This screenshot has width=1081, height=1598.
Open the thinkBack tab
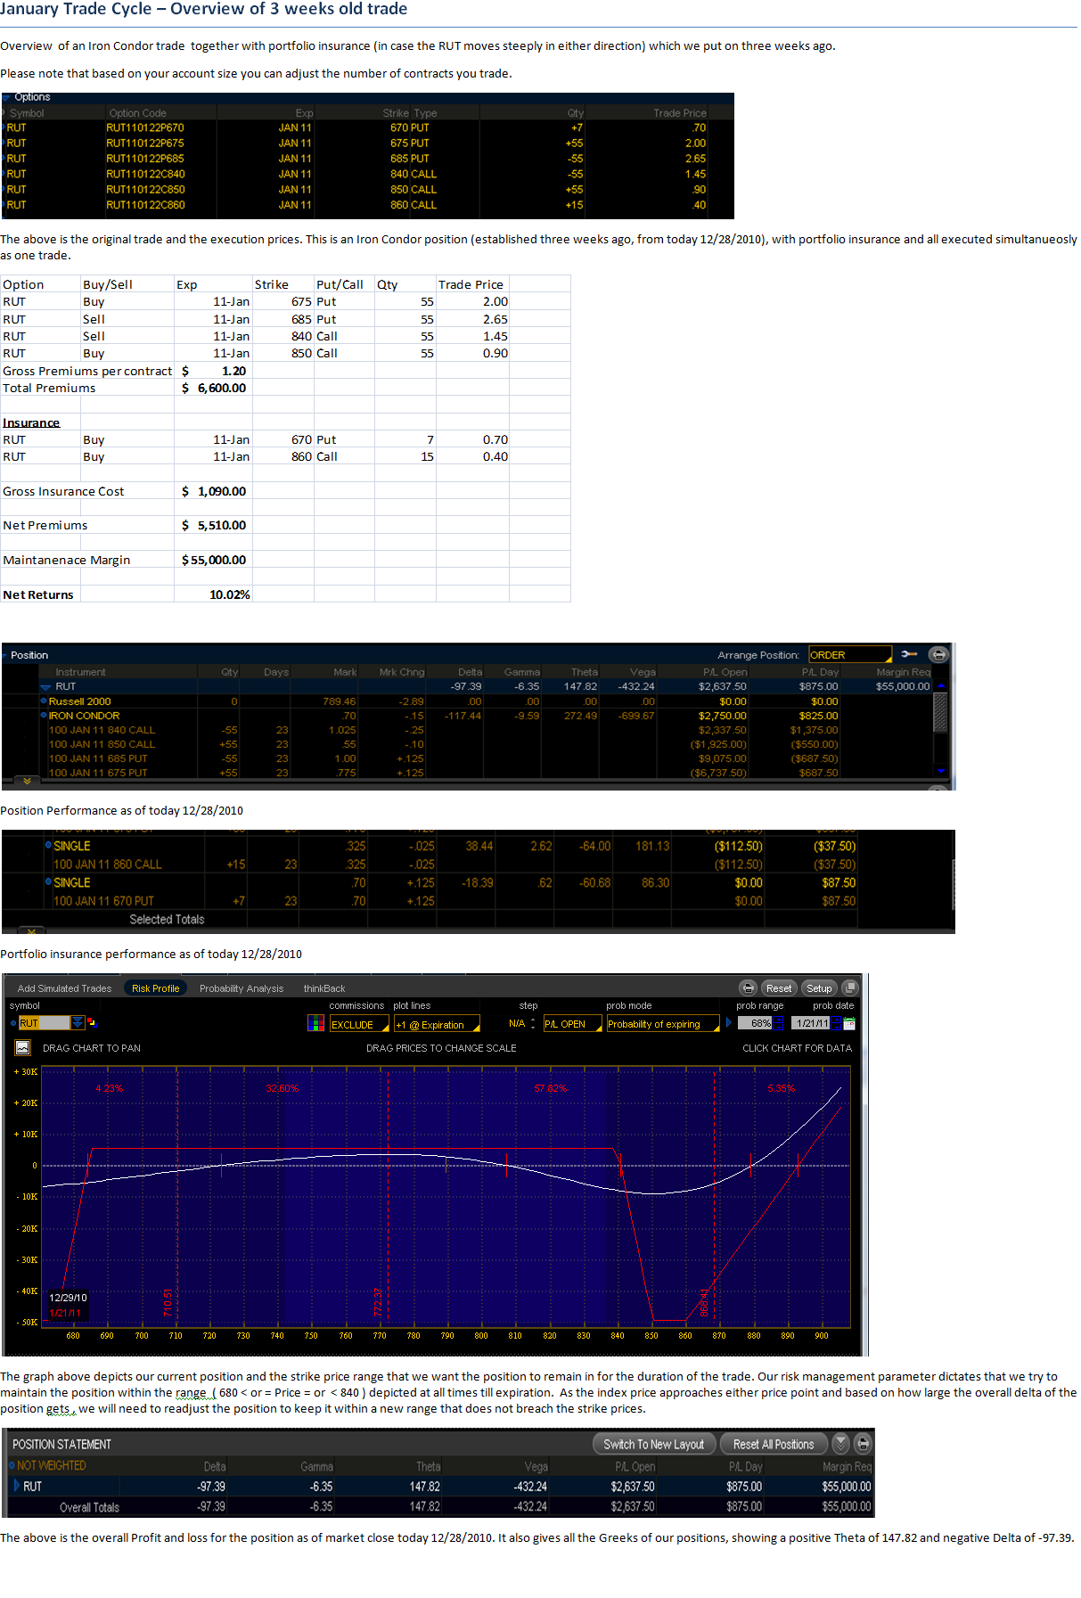(x=323, y=988)
